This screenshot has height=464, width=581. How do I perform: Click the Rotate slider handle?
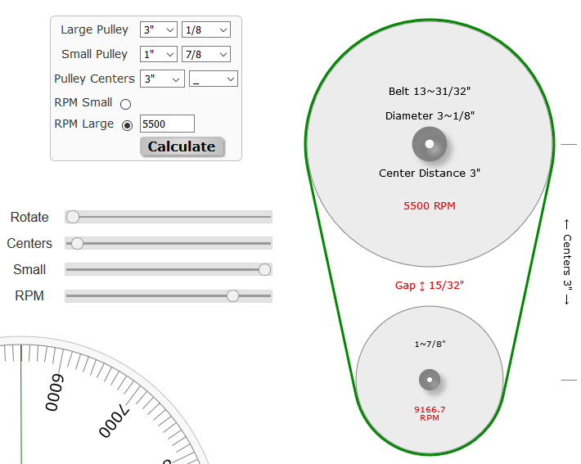pyautogui.click(x=73, y=217)
